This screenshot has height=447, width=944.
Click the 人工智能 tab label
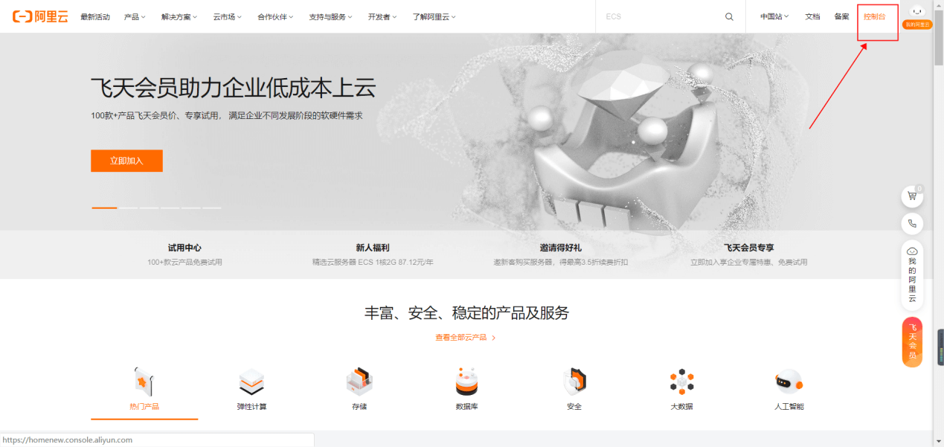(789, 406)
